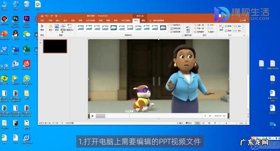This screenshot has height=151, width=280.
Task: Open 选择窗格 selection pane
Action: (199, 32)
